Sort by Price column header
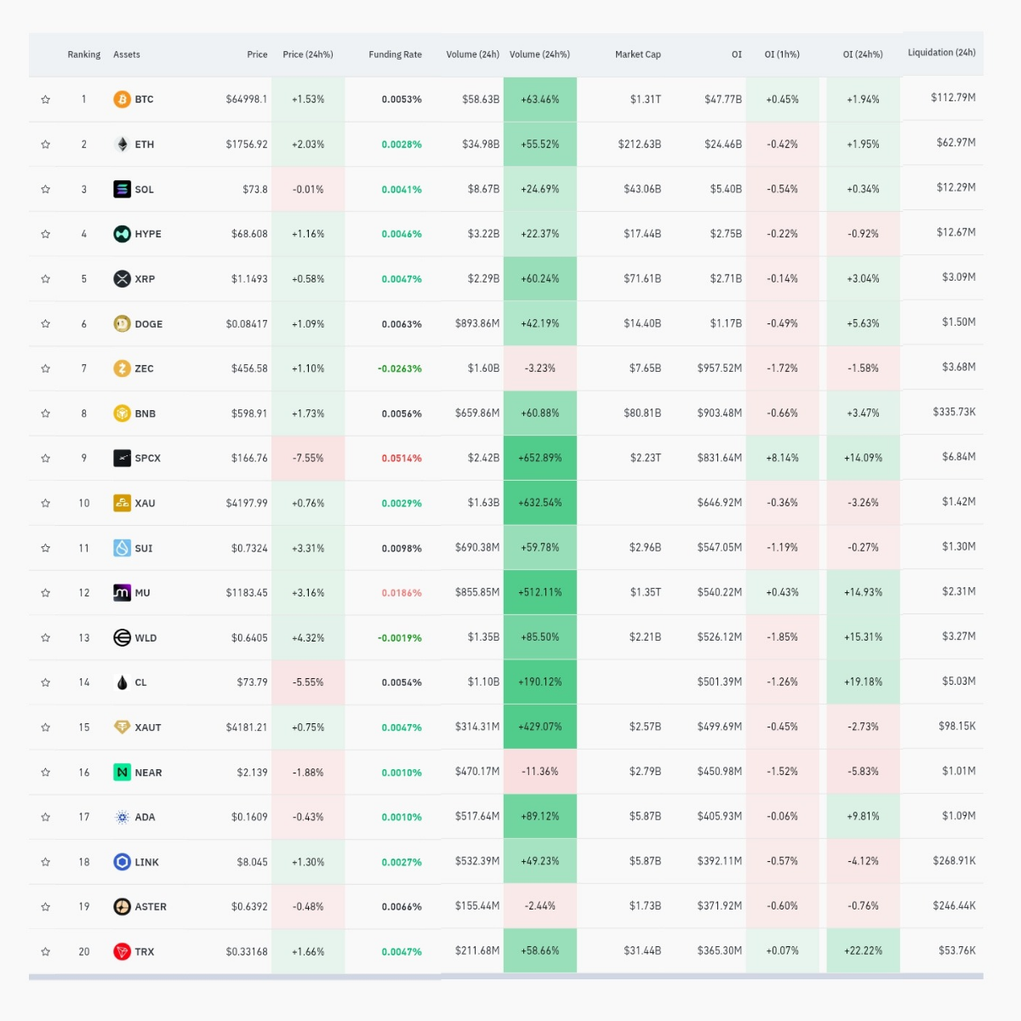The height and width of the screenshot is (1021, 1021). [257, 54]
